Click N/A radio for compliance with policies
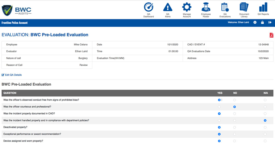 click(x=265, y=121)
